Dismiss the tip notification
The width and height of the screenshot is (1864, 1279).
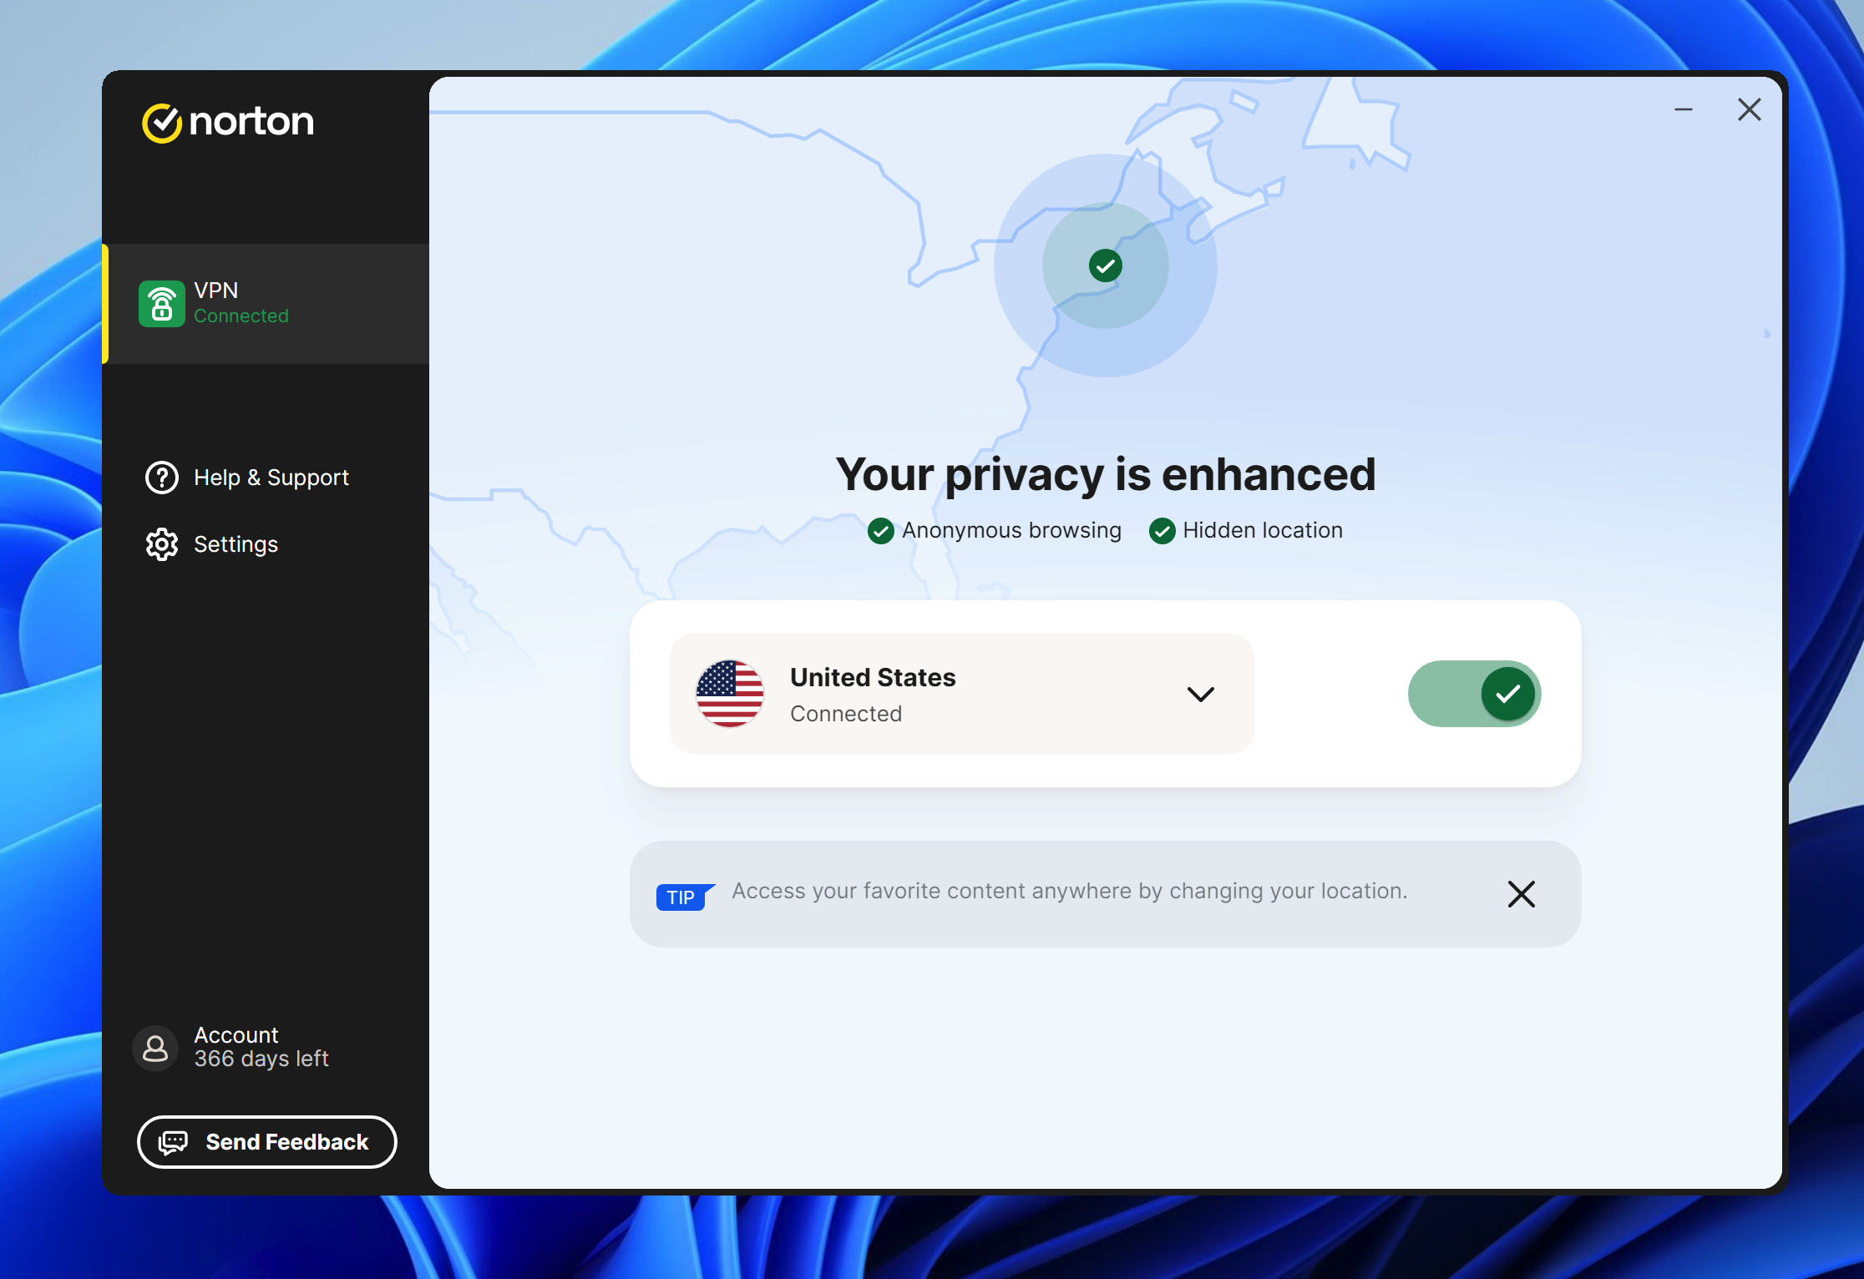(x=1522, y=894)
